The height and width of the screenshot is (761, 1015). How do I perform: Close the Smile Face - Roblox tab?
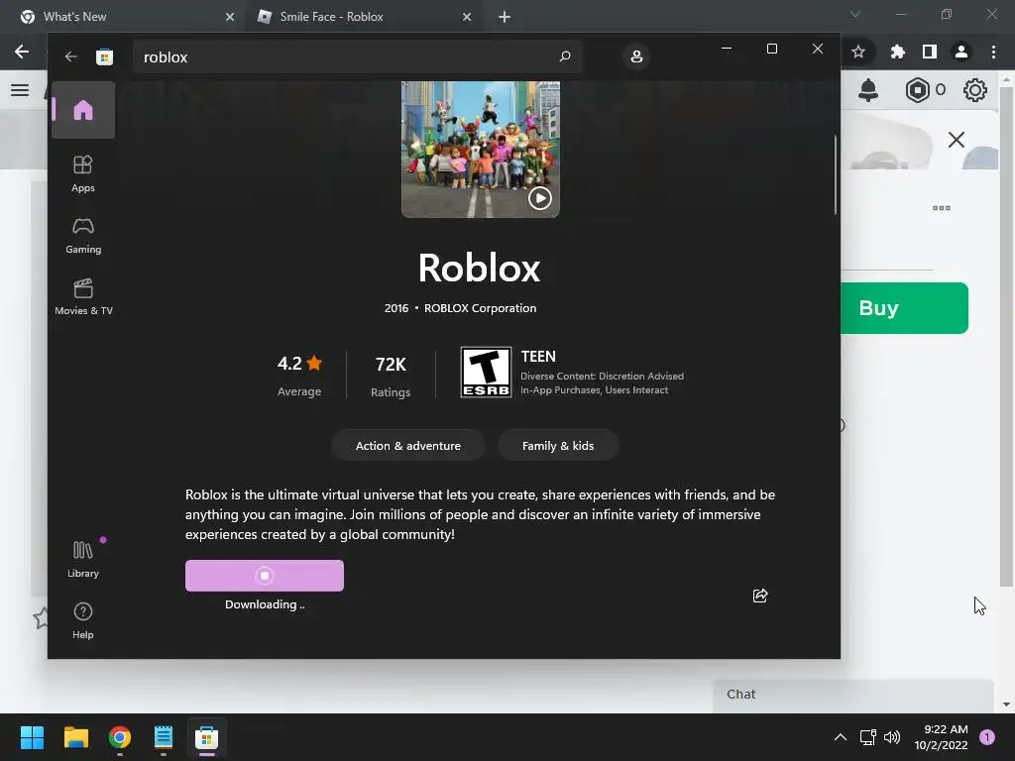pos(467,17)
